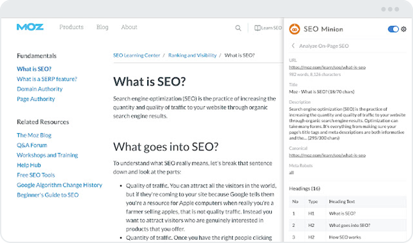Open the Blog menu item
This screenshot has height=243, width=413.
click(x=102, y=27)
